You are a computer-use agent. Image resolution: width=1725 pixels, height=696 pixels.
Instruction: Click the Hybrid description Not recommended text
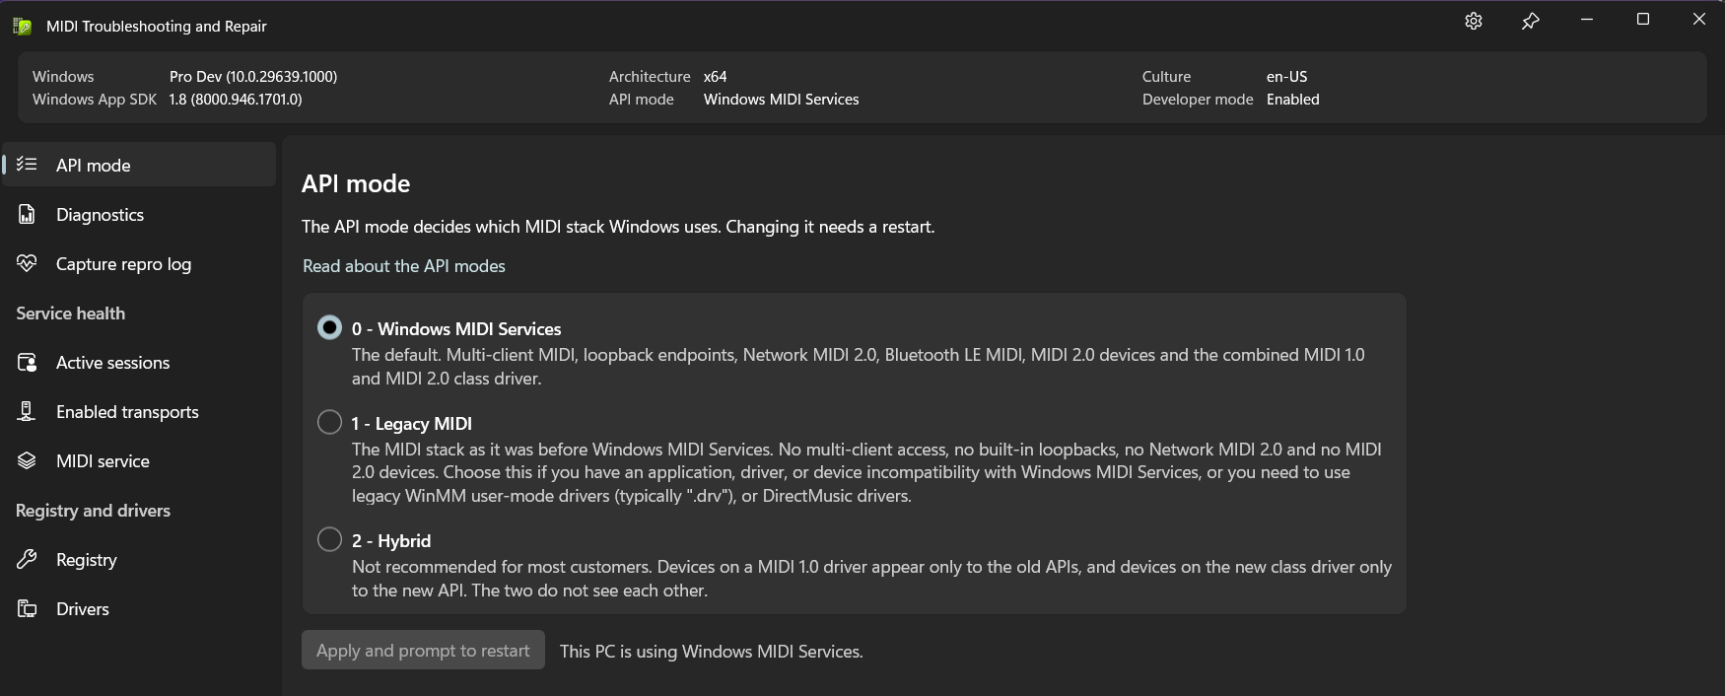[x=872, y=579]
